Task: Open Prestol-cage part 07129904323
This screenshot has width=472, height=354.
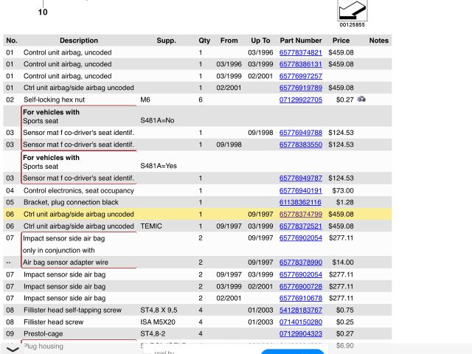Action: tap(300, 334)
